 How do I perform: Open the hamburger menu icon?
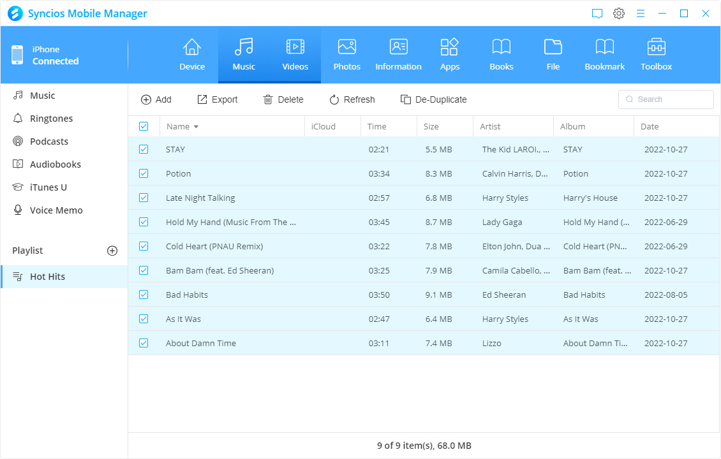(x=641, y=13)
